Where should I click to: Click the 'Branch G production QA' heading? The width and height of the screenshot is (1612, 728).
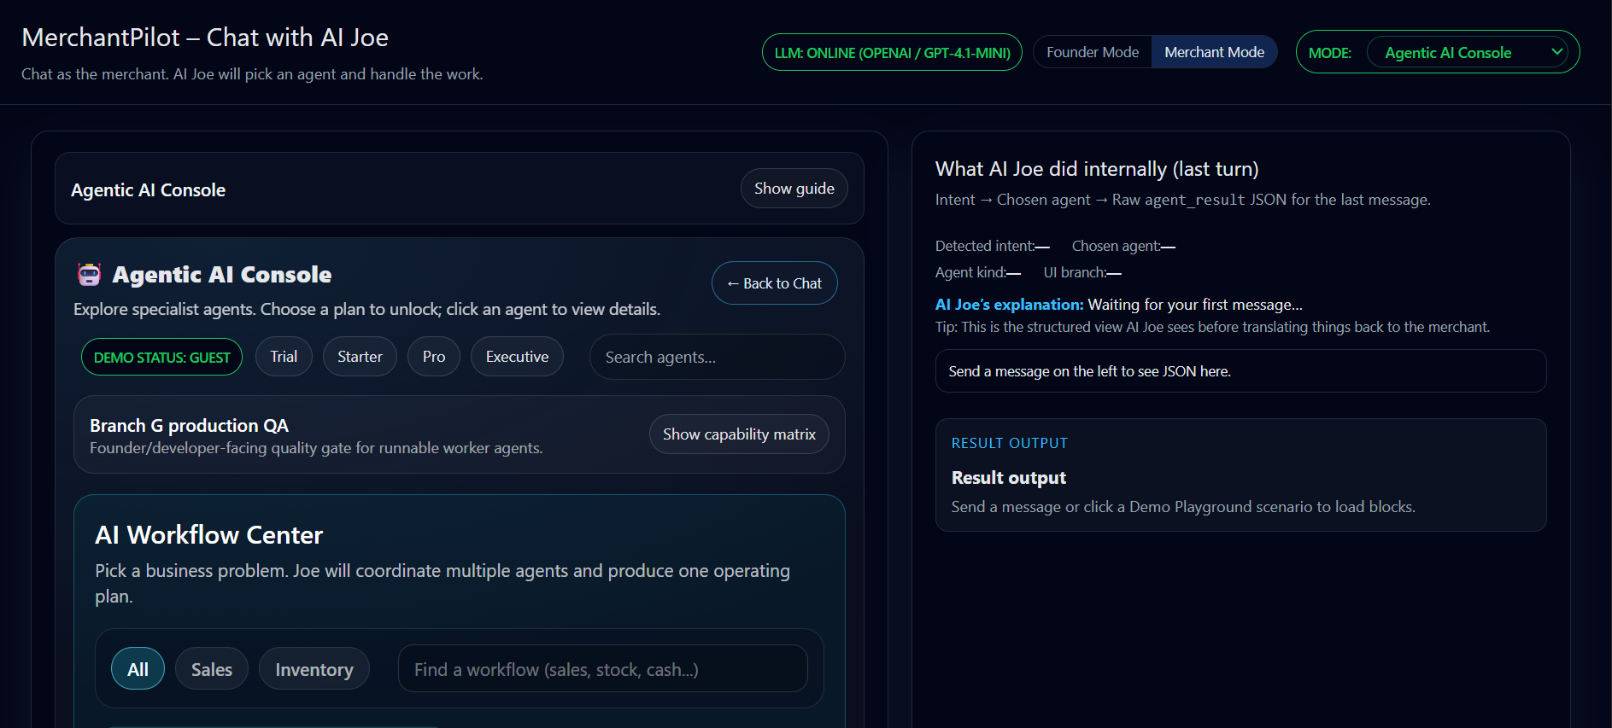pyautogui.click(x=189, y=425)
